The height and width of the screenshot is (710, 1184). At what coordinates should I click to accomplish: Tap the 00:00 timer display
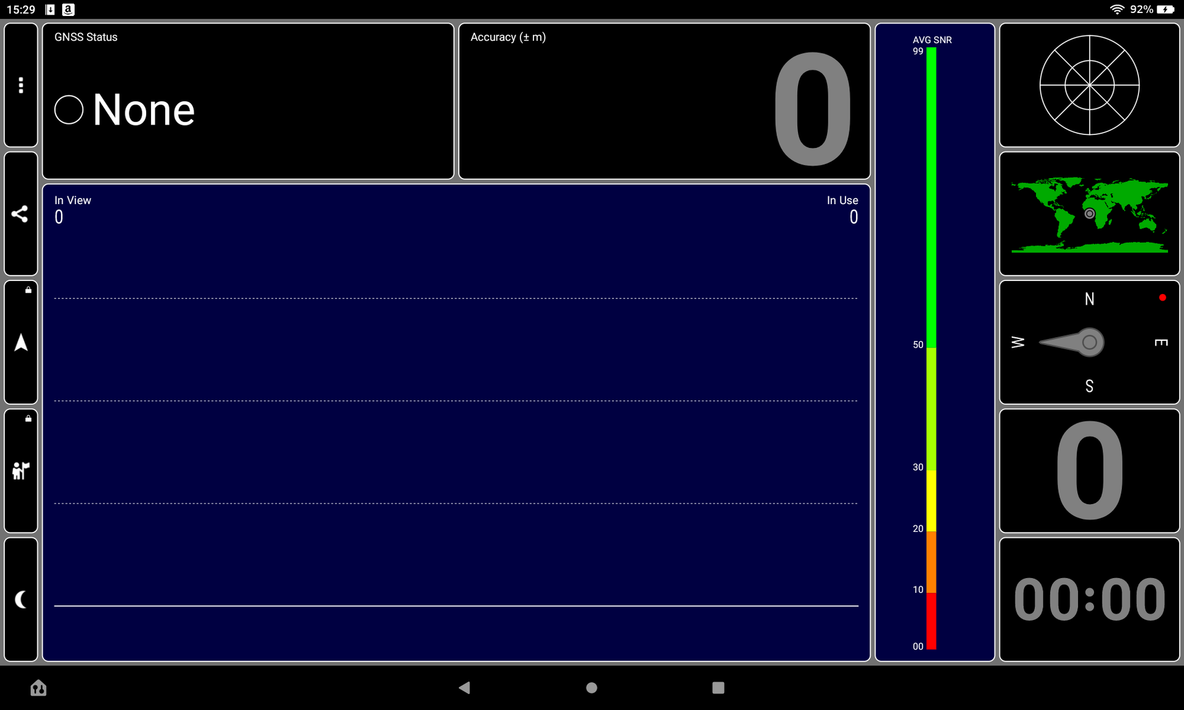pos(1089,600)
